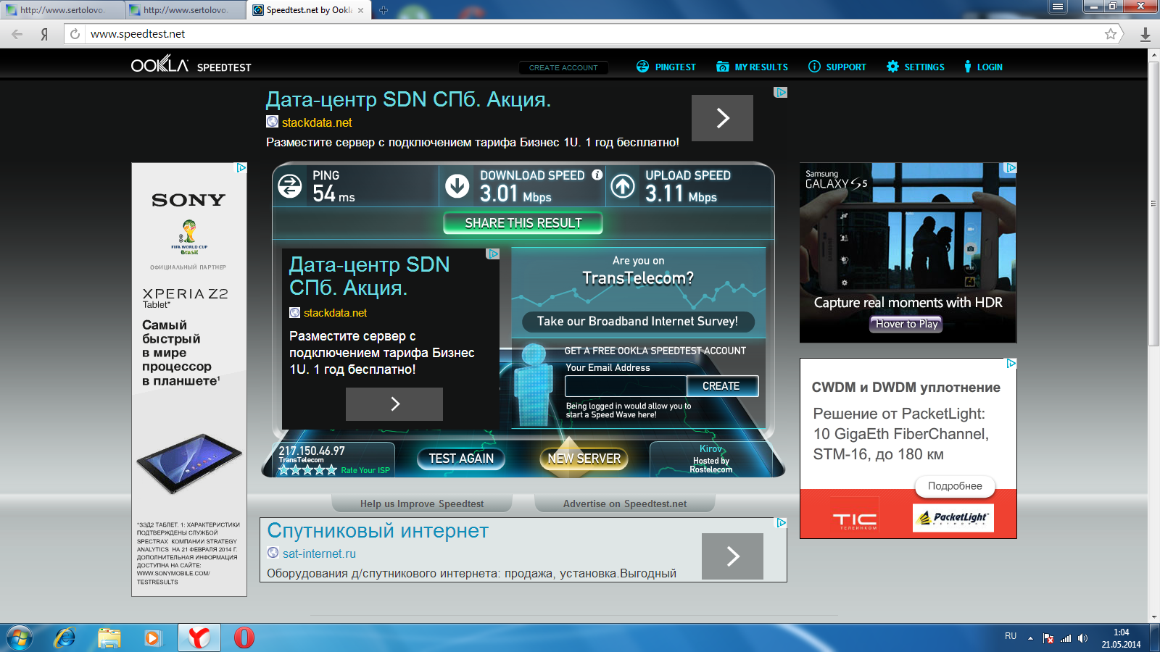This screenshot has height=652, width=1160.
Task: Open the action center flag icon
Action: pos(1048,638)
